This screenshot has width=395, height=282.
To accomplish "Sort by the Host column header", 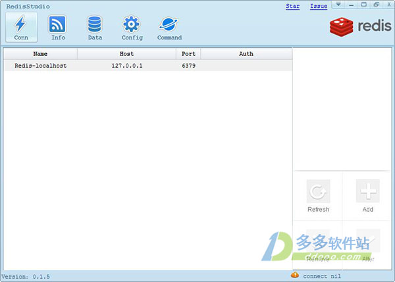I will (x=126, y=54).
